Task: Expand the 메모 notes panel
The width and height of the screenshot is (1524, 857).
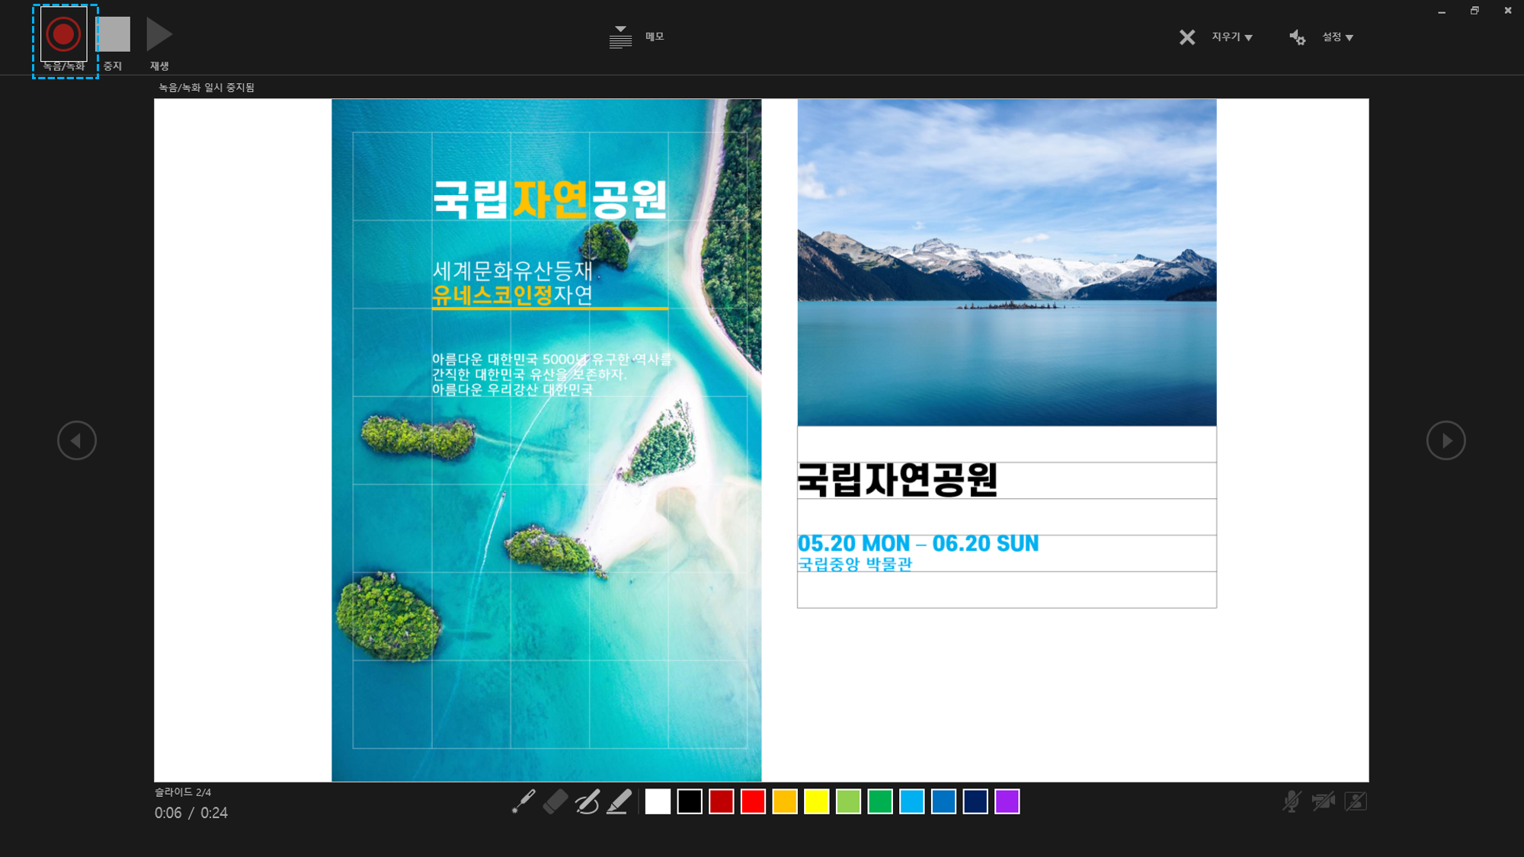Action: coord(621,37)
